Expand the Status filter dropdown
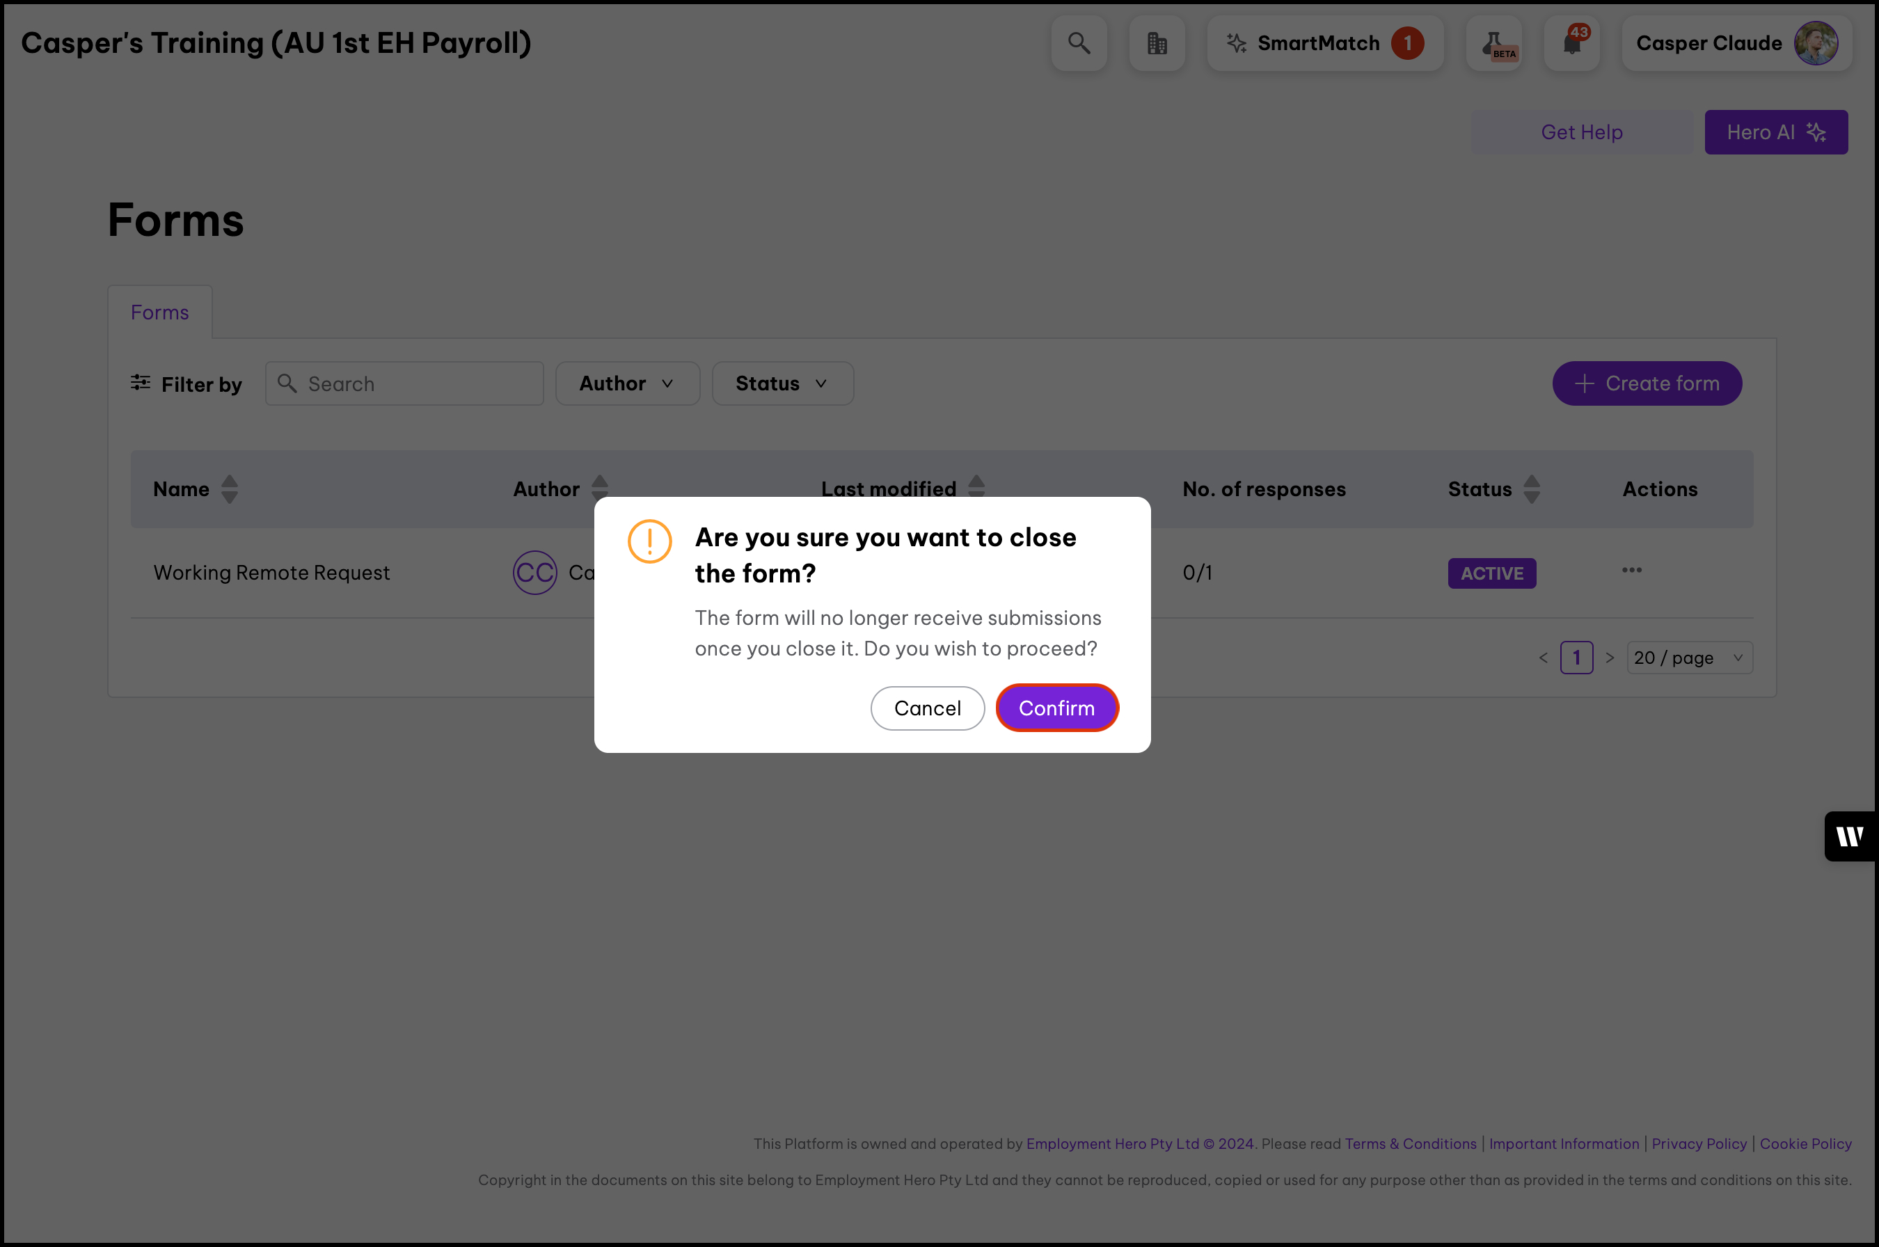 pyautogui.click(x=782, y=383)
